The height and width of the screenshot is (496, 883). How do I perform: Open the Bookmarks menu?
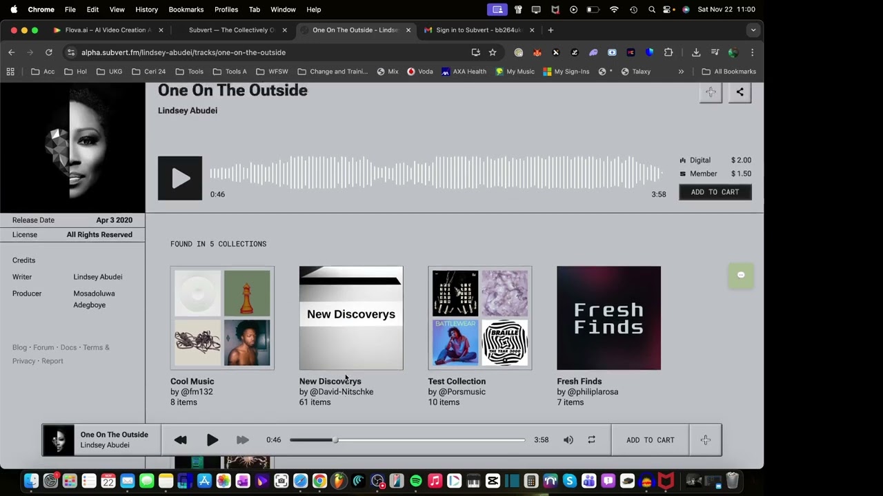click(186, 10)
